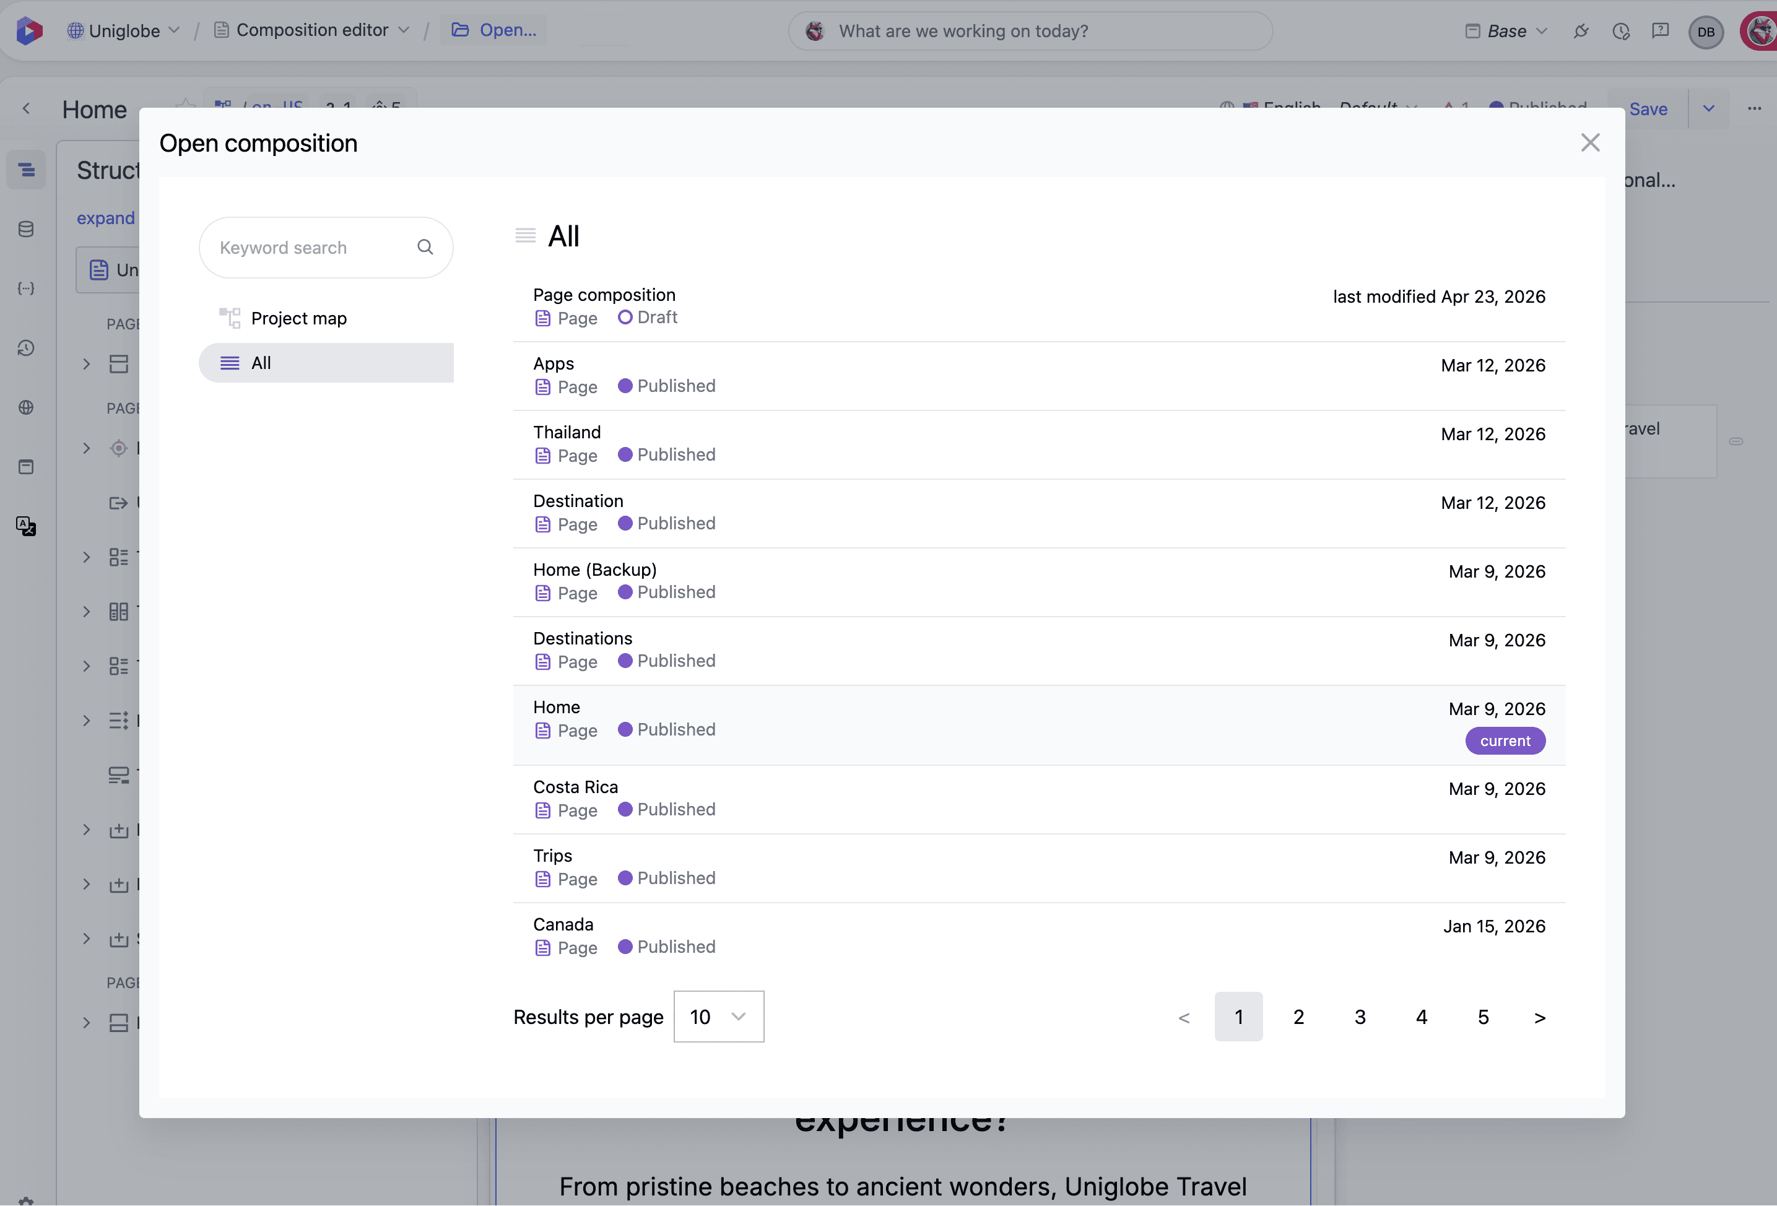Open the Composition editor breadcrumb dropdown

coord(312,30)
